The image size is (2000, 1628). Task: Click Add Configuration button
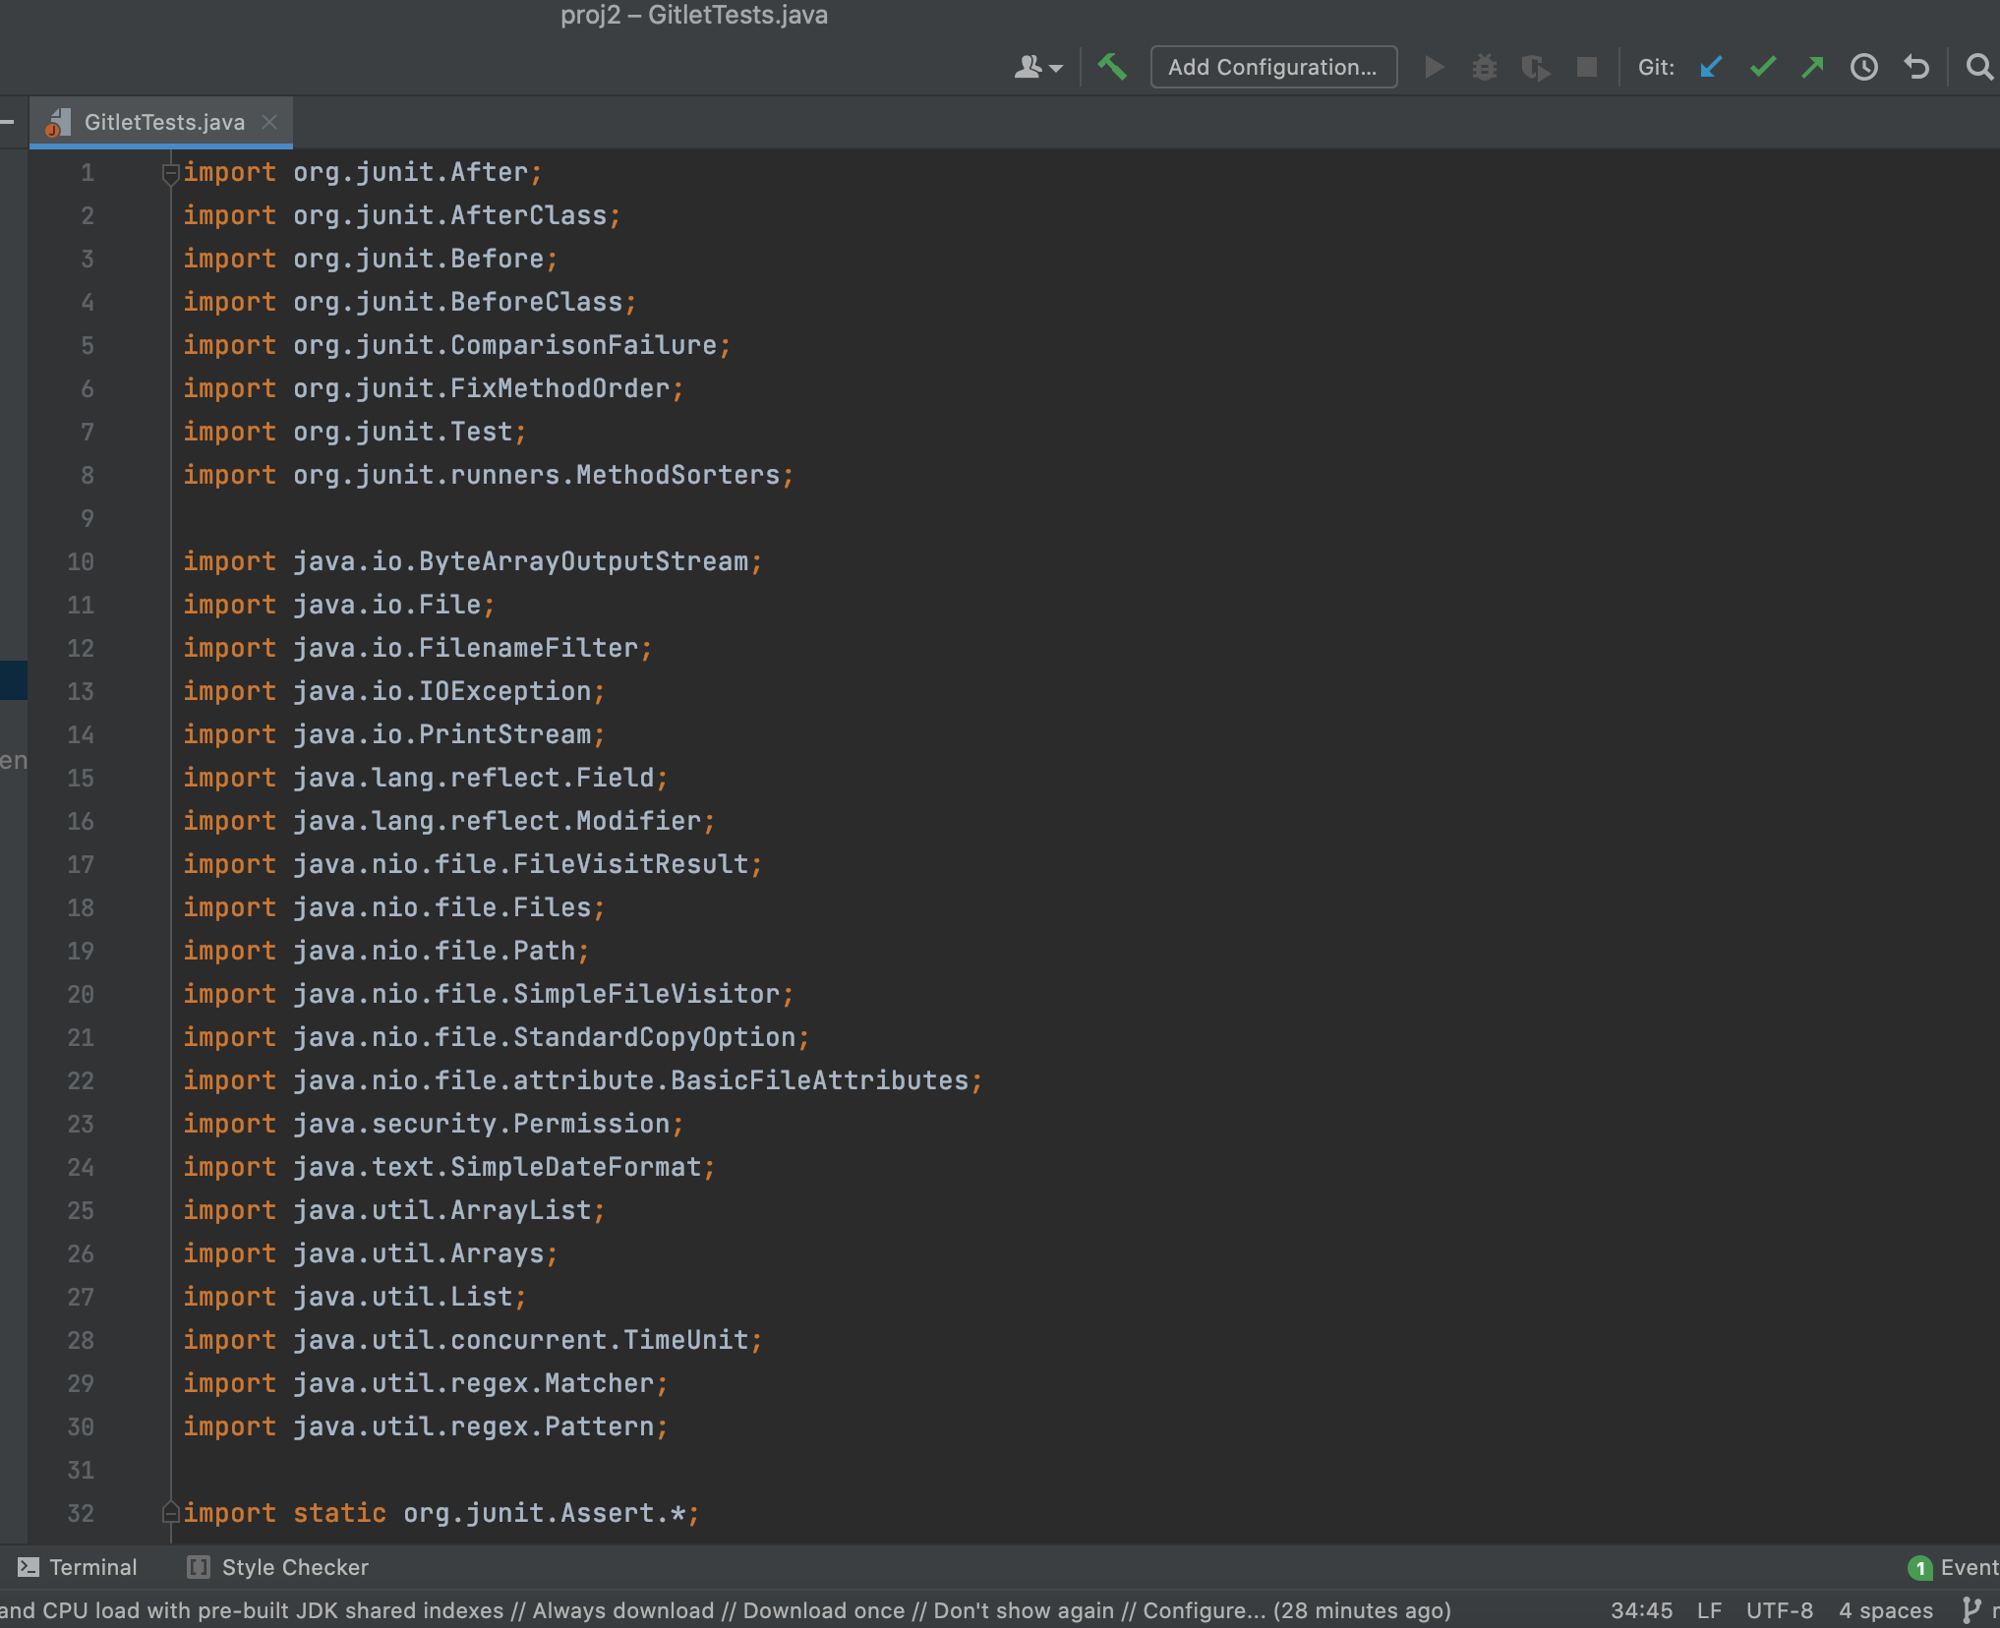tap(1272, 67)
